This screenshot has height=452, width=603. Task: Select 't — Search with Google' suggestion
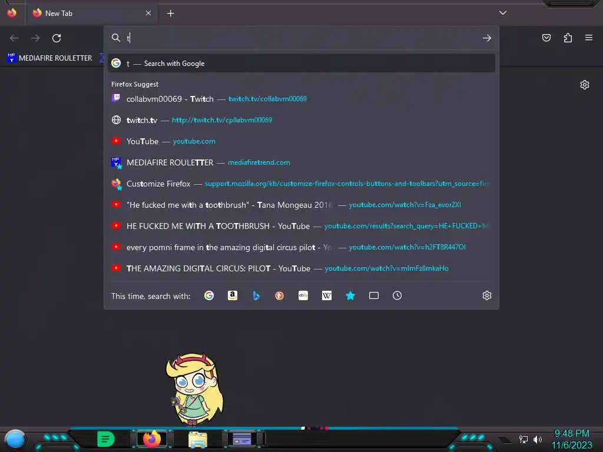pyautogui.click(x=301, y=64)
